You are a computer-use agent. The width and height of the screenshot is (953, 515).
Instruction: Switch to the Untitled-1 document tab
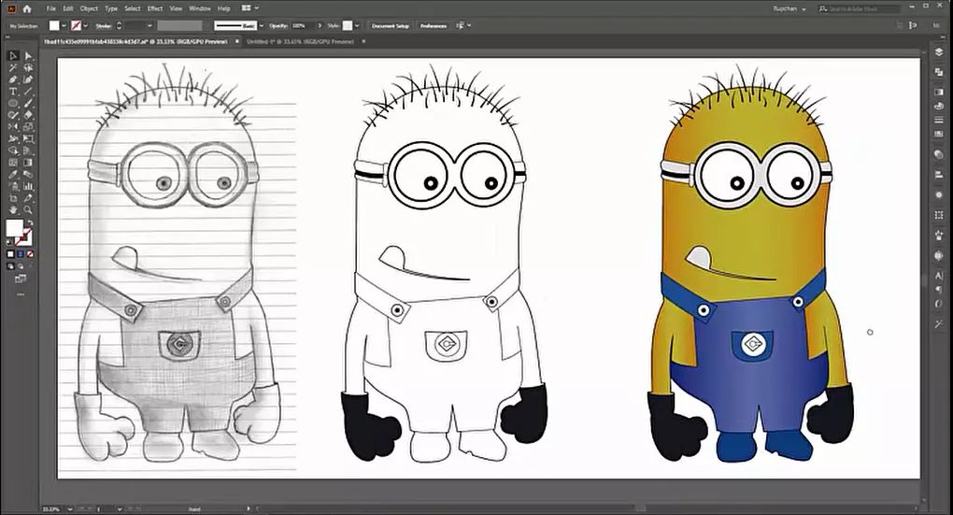pos(300,41)
